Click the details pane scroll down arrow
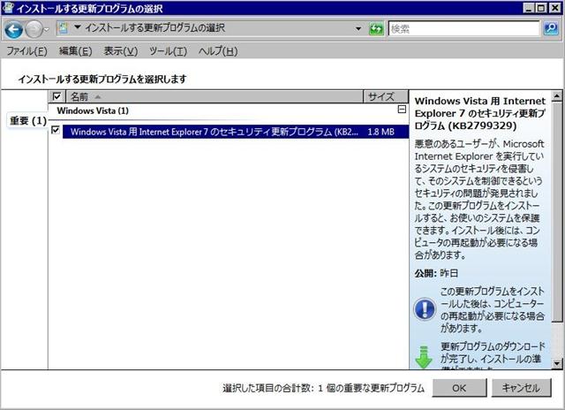 coord(557,363)
